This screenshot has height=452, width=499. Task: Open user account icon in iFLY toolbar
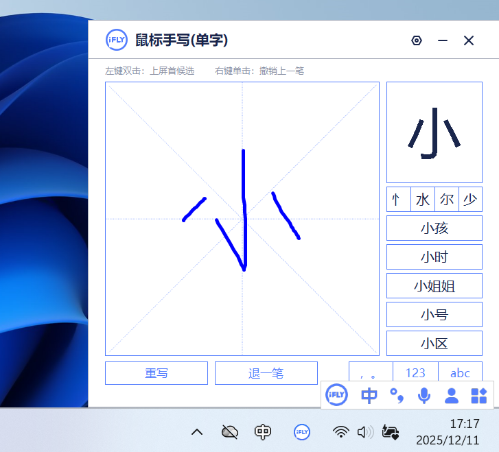[x=452, y=395]
